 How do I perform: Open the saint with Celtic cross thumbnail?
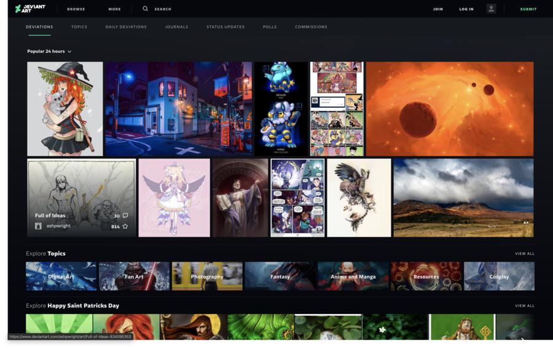462,327
